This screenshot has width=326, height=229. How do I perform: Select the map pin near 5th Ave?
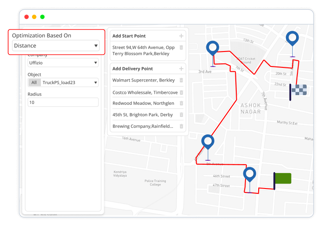coord(292,38)
